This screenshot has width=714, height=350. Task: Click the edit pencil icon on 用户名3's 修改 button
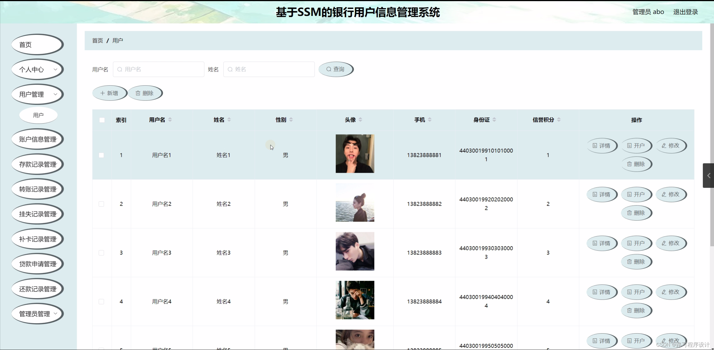(664, 243)
